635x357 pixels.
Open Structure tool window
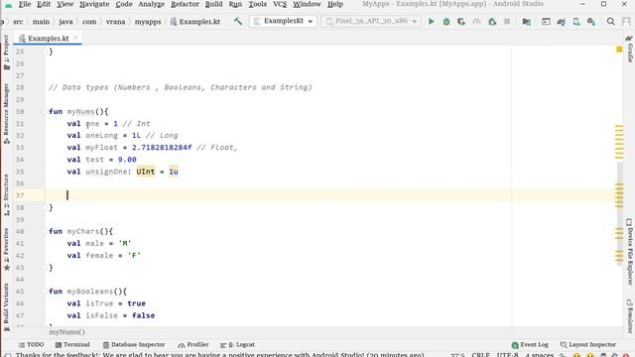(x=7, y=194)
